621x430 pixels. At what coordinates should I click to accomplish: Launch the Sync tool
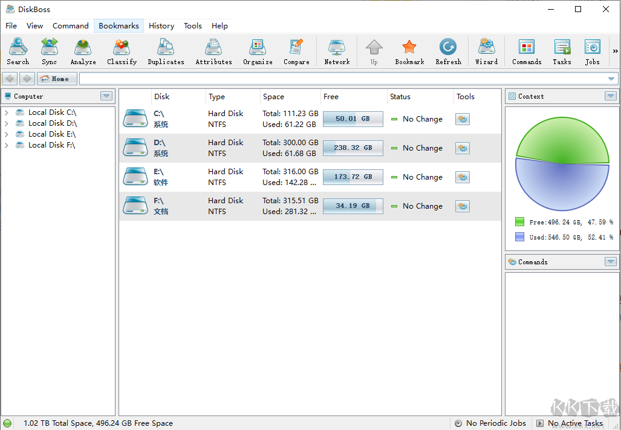tap(49, 51)
